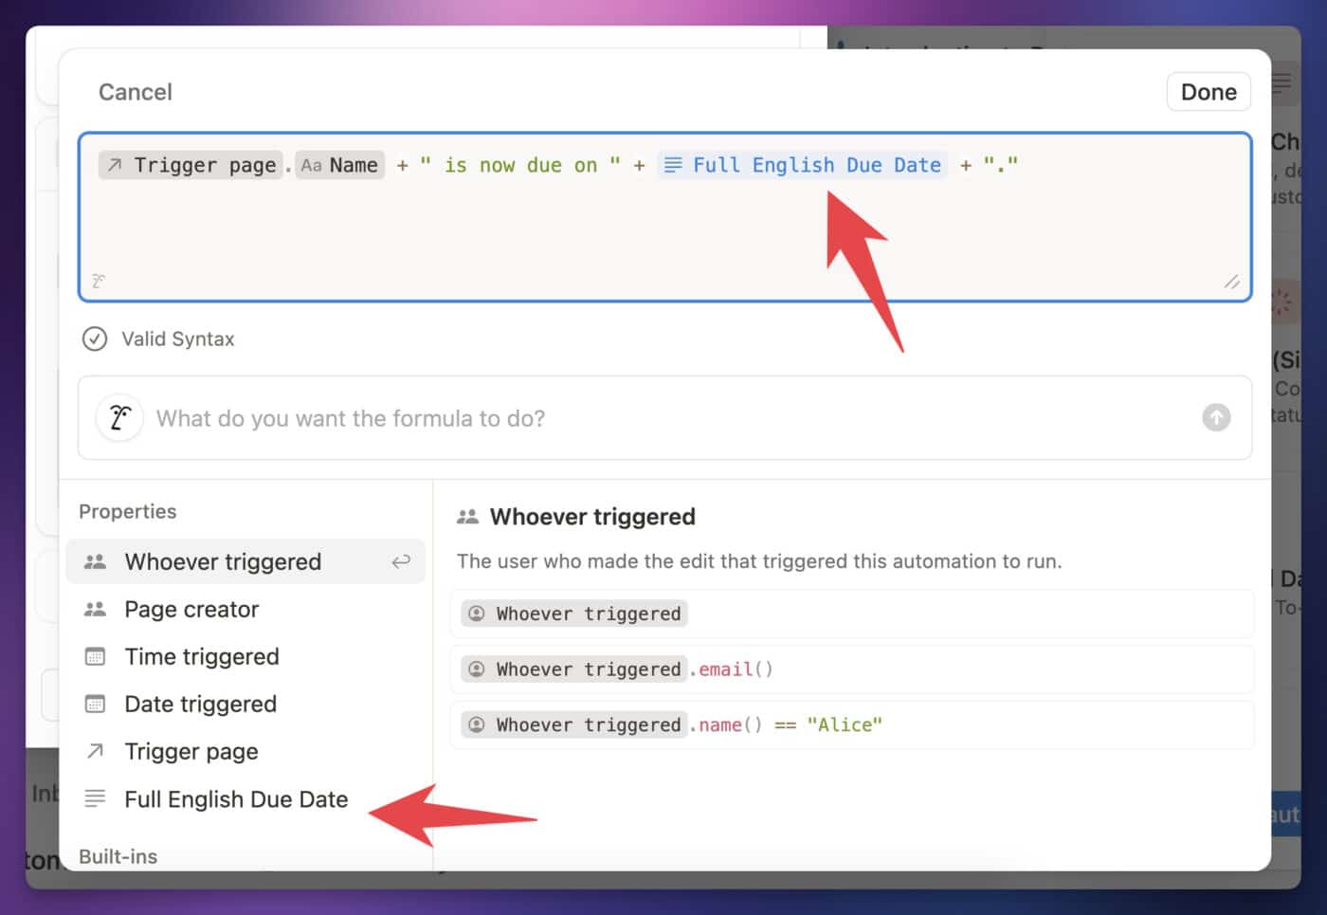Screen dimensions: 1327x915
Task: Click the AI formula assistant icon
Action: click(119, 418)
